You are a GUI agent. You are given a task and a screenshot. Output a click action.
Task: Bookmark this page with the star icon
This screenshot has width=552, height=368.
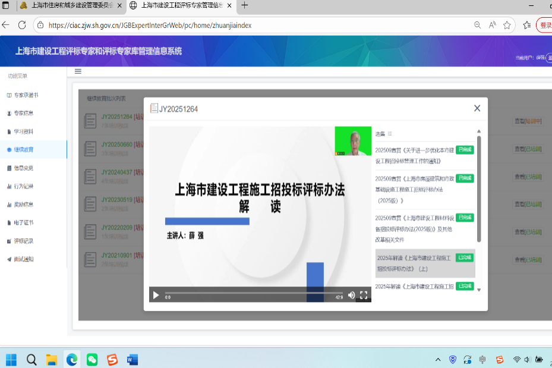pyautogui.click(x=507, y=25)
